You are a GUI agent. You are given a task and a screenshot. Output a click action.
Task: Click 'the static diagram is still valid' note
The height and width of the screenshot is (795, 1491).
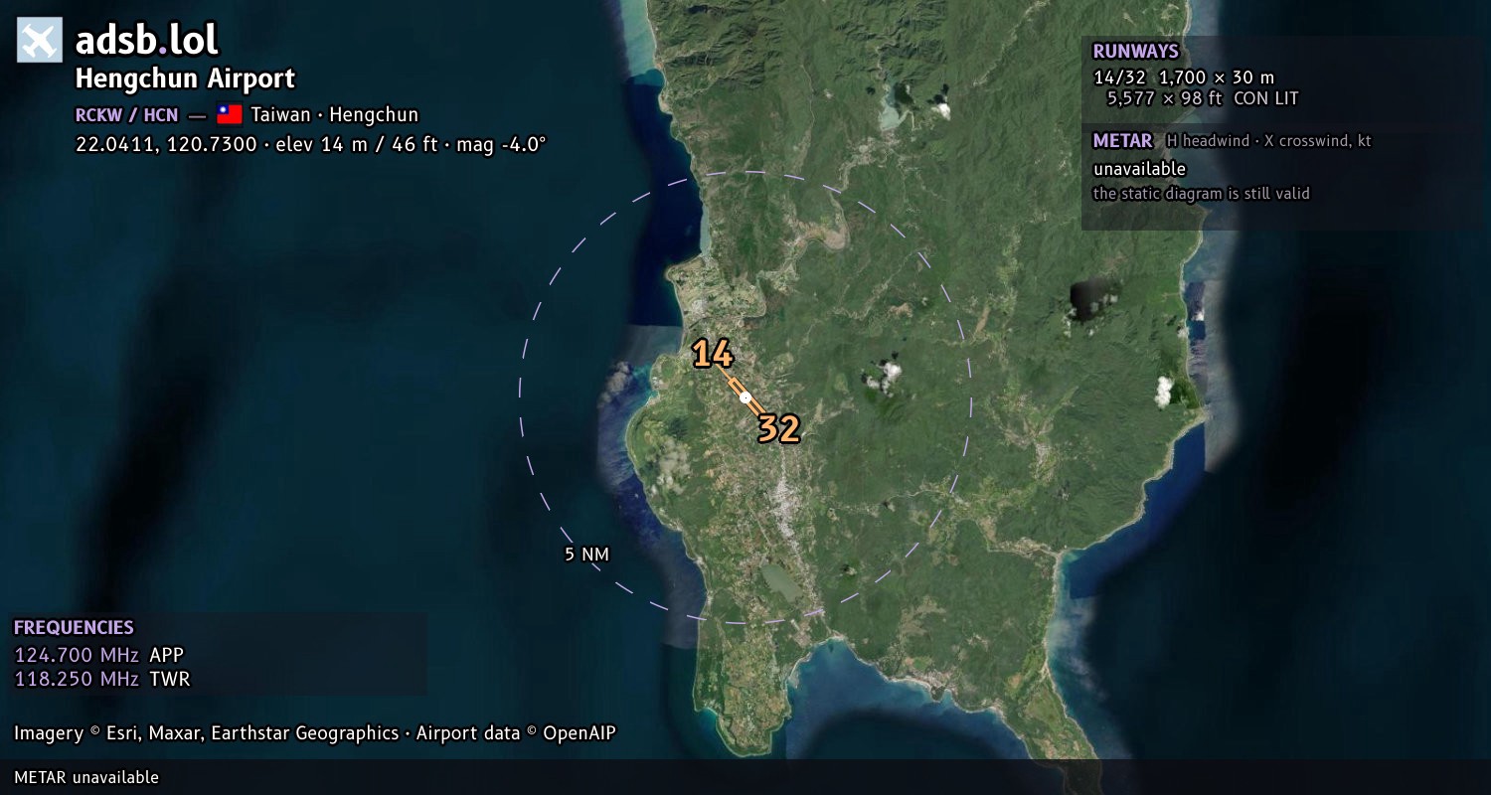[1201, 194]
